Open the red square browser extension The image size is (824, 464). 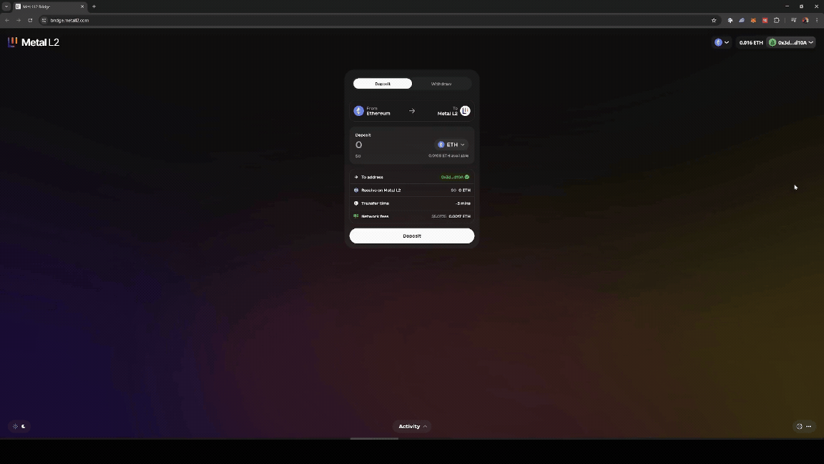pos(765,21)
